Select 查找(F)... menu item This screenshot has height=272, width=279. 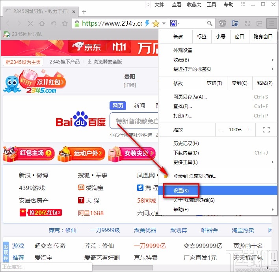[x=218, y=106]
